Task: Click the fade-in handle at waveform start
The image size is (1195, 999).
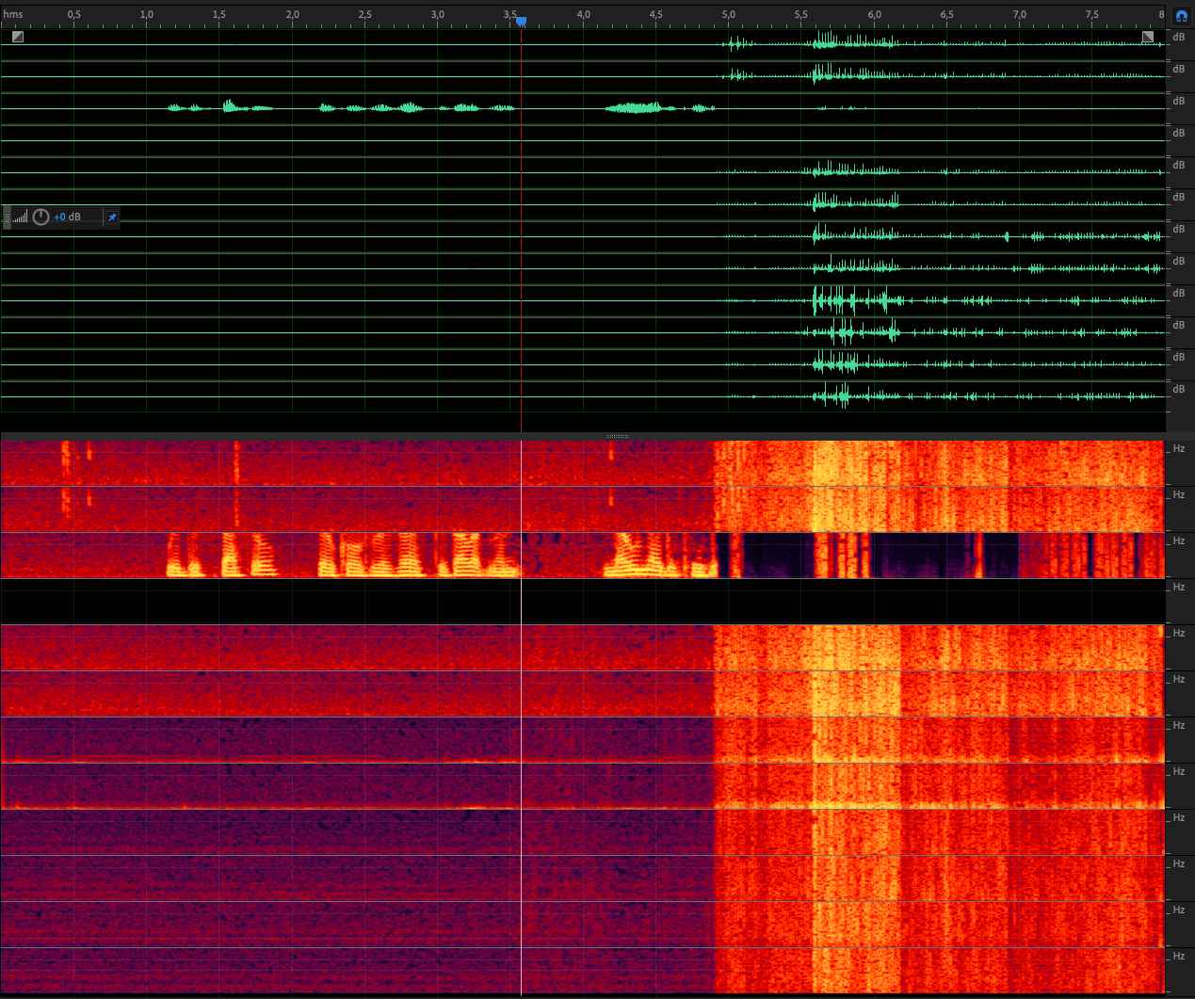Action: 18,37
